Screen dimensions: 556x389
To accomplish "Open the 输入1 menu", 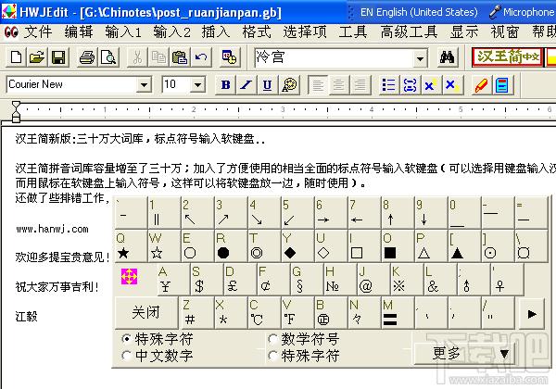I will [x=123, y=32].
